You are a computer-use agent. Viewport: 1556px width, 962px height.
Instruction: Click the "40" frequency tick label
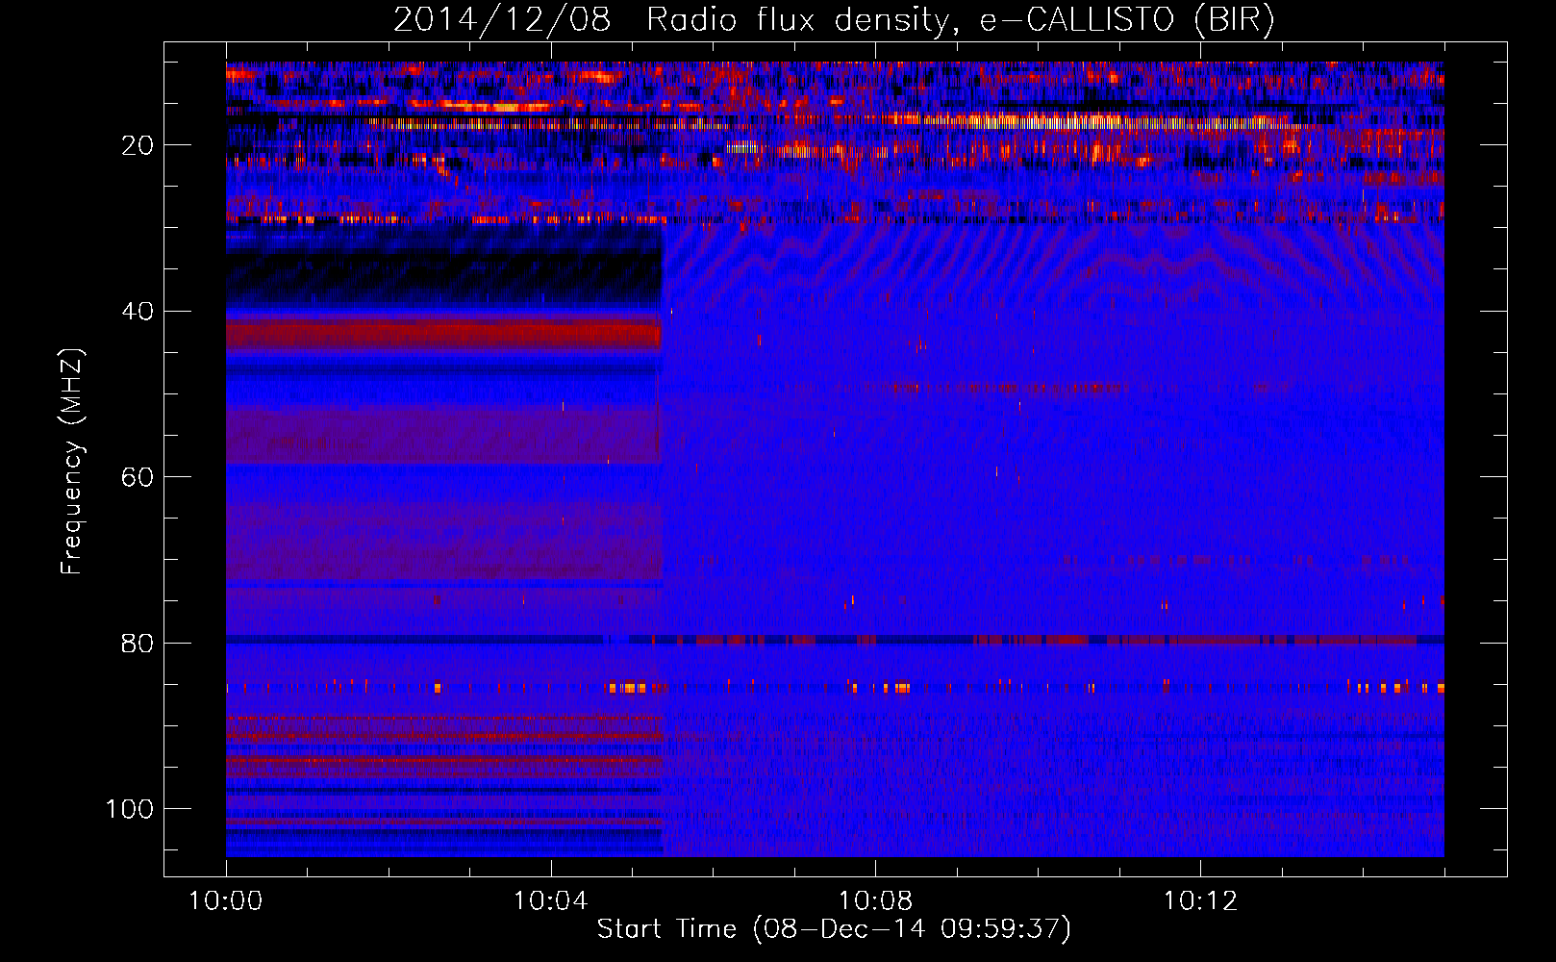138,312
